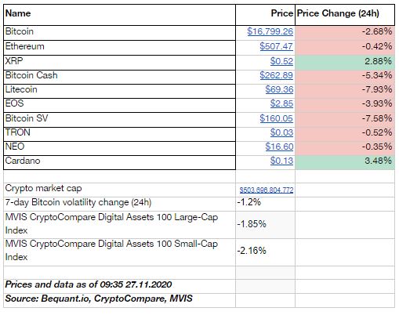Image resolution: width=399 pixels, height=315 pixels.
Task: Click the Litecoin -7.93% red change cell
Action: (x=345, y=91)
